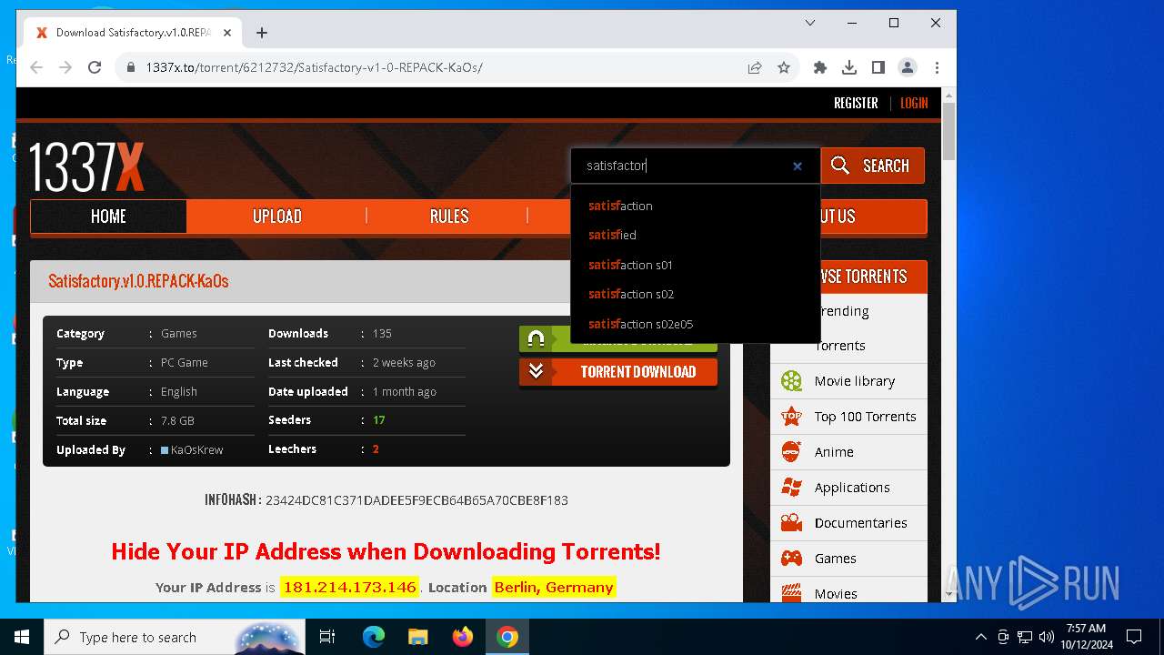Open Anime category link
The image size is (1164, 655).
834,452
